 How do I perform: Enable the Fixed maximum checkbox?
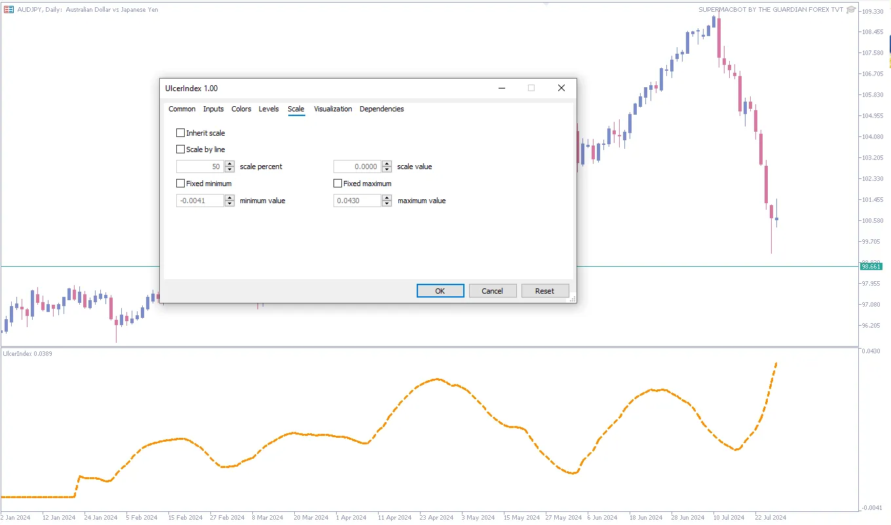coord(338,184)
